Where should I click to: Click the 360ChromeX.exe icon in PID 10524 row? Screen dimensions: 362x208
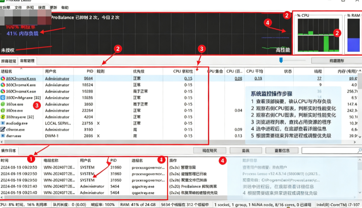(x=3, y=85)
